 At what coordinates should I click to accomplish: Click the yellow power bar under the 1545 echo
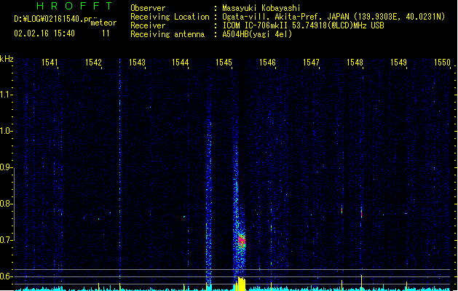[x=241, y=284]
